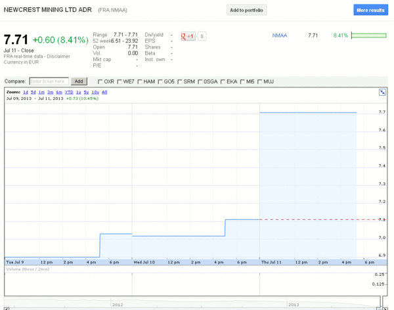Viewport: 394px width, 310px height.
Task: Set chart zoom to 3m
Action: (x=51, y=92)
